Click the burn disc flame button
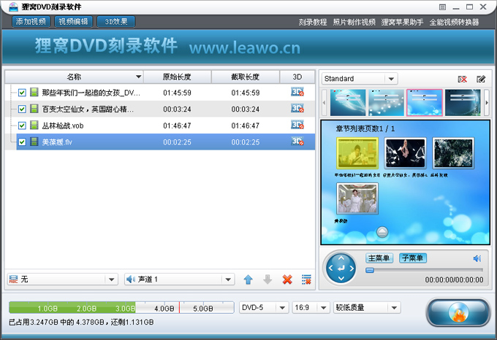Image resolution: width=497 pixels, height=340 pixels. (458, 312)
